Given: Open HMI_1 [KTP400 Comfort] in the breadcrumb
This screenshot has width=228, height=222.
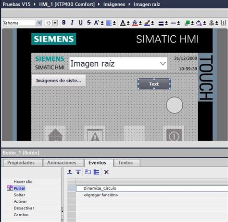Looking at the screenshot, I should [67, 4].
